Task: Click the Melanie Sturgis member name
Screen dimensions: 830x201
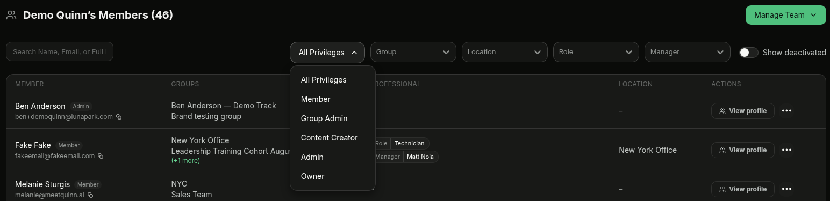Action: (x=42, y=184)
